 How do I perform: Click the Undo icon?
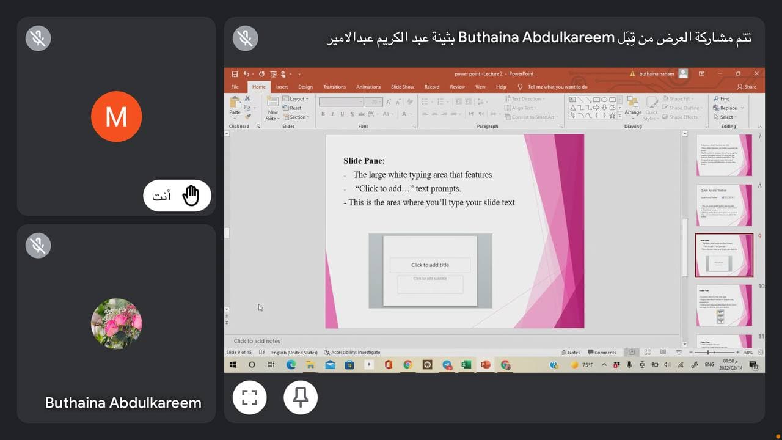pos(247,74)
